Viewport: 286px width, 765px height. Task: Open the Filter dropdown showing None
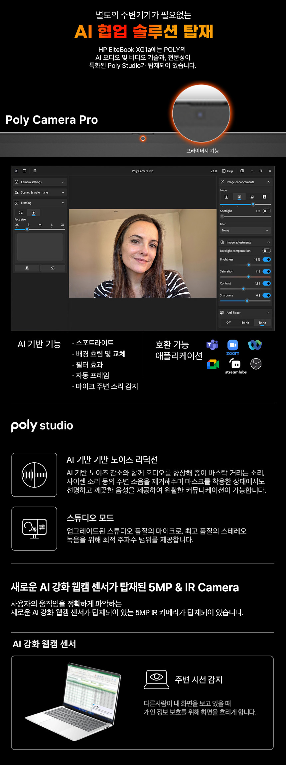click(245, 230)
